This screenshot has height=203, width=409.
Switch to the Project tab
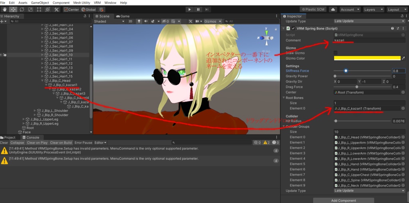(8, 137)
